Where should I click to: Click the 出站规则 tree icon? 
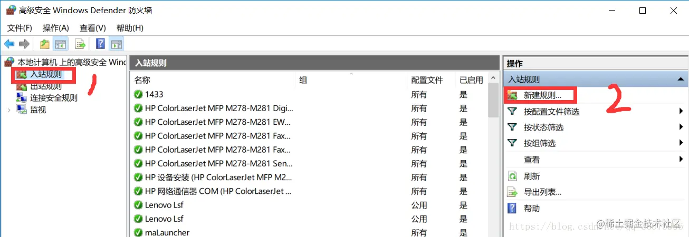(22, 86)
